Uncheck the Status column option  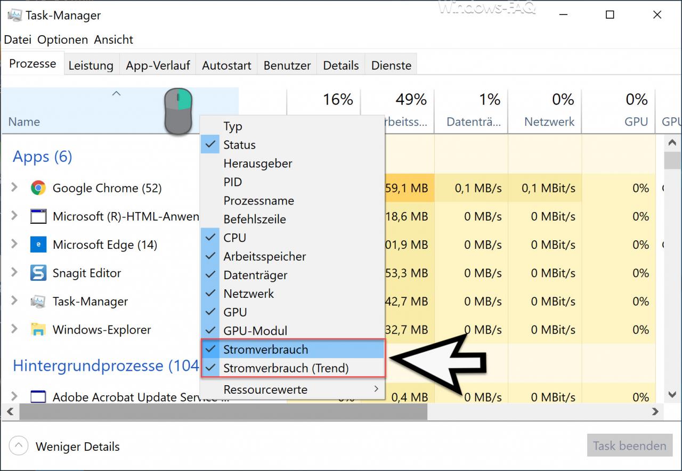click(292, 145)
